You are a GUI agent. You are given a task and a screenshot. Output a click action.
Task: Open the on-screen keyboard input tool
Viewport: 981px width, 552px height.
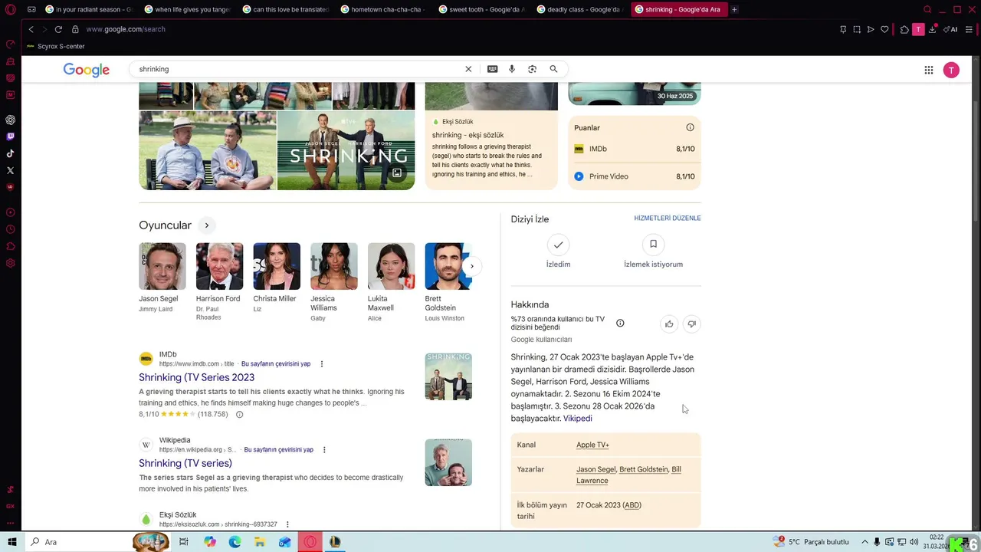point(492,69)
